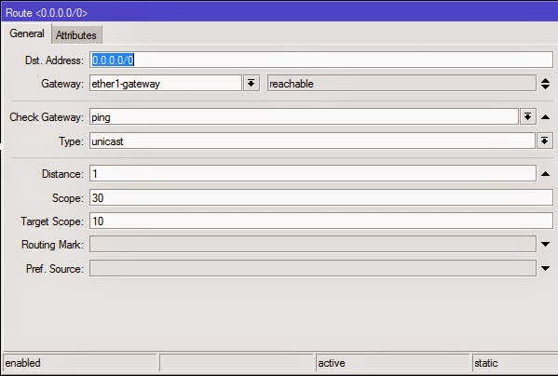
Task: Click the Target Scope value field
Action: point(321,222)
